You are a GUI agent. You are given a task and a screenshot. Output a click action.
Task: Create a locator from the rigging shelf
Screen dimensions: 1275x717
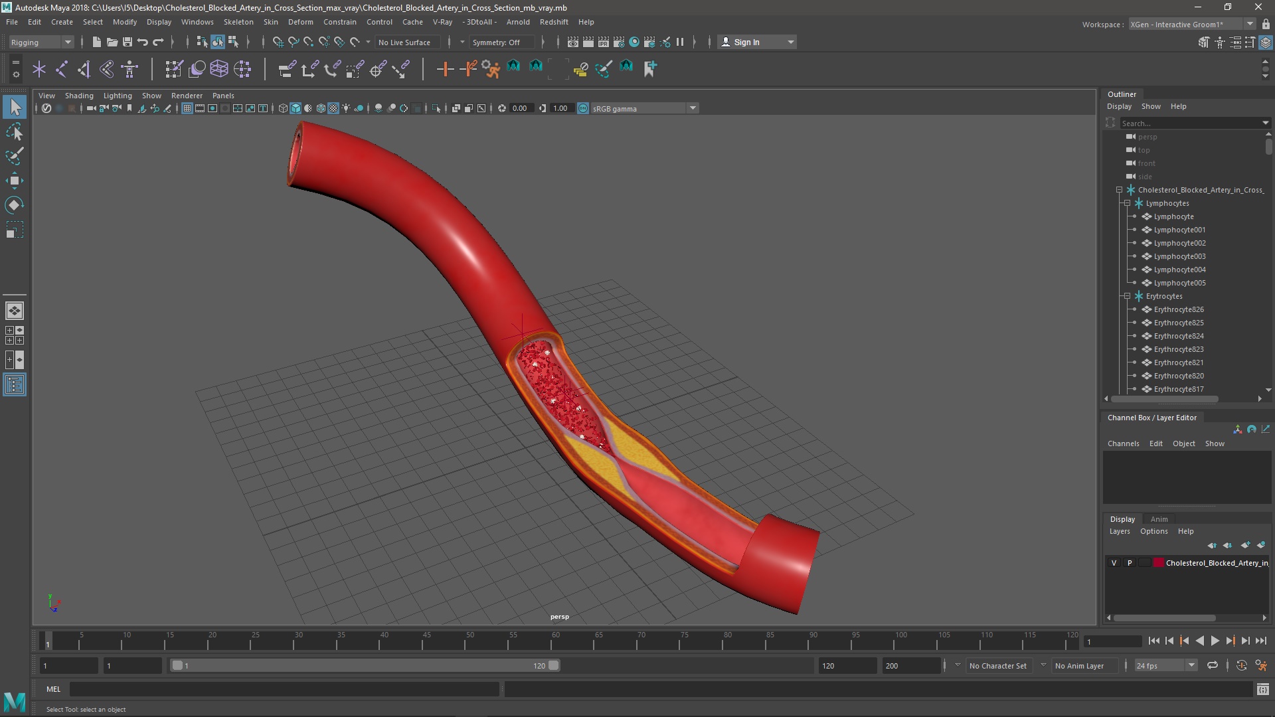pos(39,69)
